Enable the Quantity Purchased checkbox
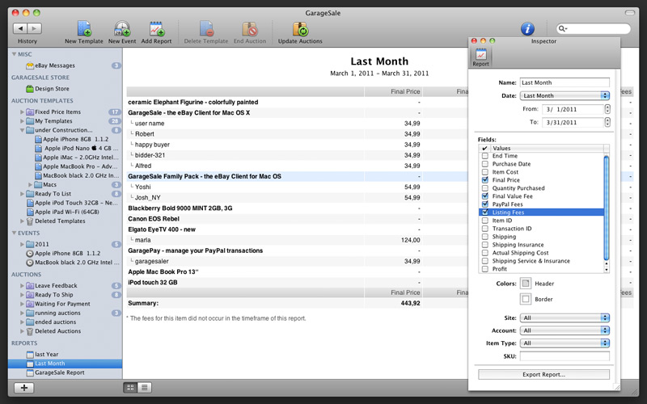 pos(484,188)
